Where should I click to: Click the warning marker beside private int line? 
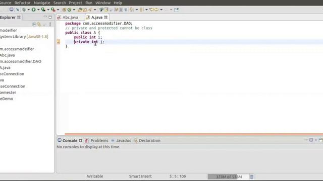pos(59,42)
